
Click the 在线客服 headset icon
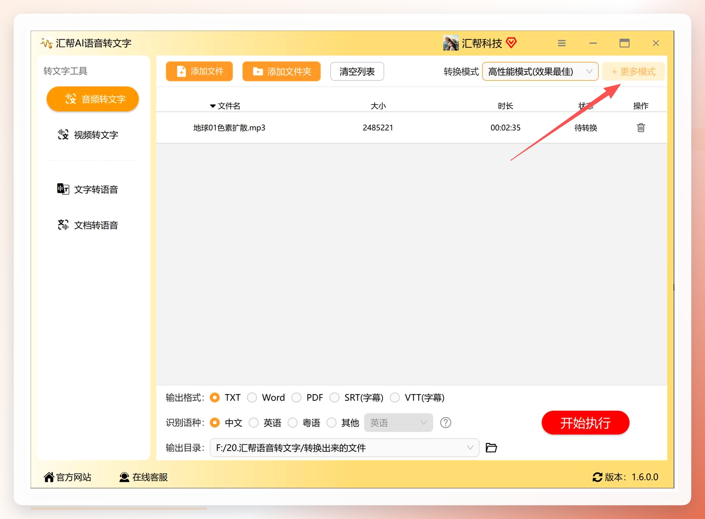pyautogui.click(x=124, y=477)
